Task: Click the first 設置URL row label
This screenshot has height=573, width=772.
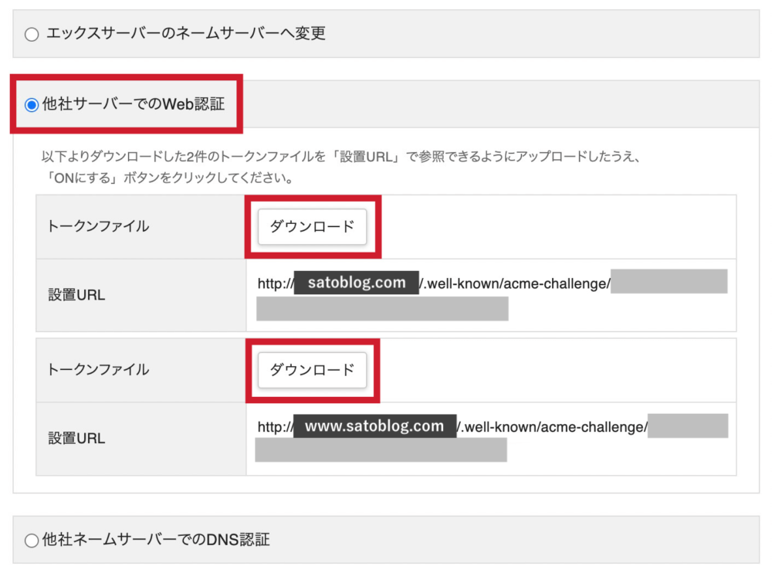Action: 75,293
